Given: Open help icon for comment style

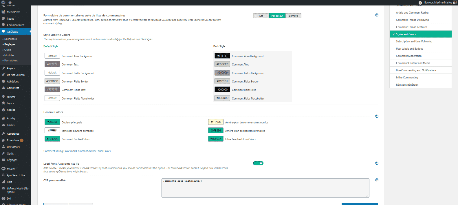Looking at the screenshot, I should click(x=377, y=15).
